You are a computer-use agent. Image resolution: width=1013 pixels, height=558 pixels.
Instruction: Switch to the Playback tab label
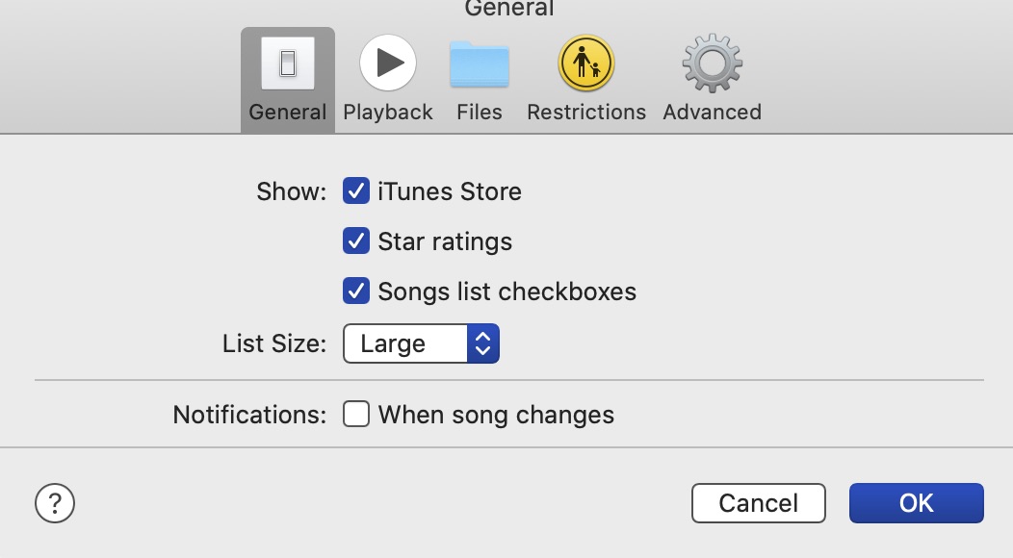388,112
